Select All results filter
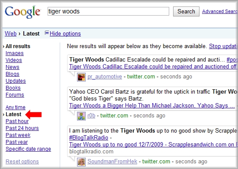The height and width of the screenshot is (169, 238). point(18,46)
